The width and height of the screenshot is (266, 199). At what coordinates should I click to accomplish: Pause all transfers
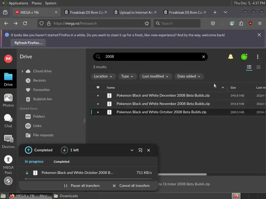[82, 186]
